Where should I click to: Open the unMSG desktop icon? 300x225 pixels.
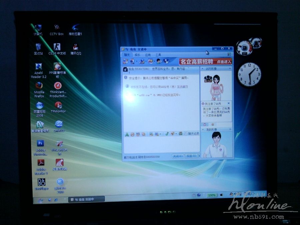click(x=59, y=126)
